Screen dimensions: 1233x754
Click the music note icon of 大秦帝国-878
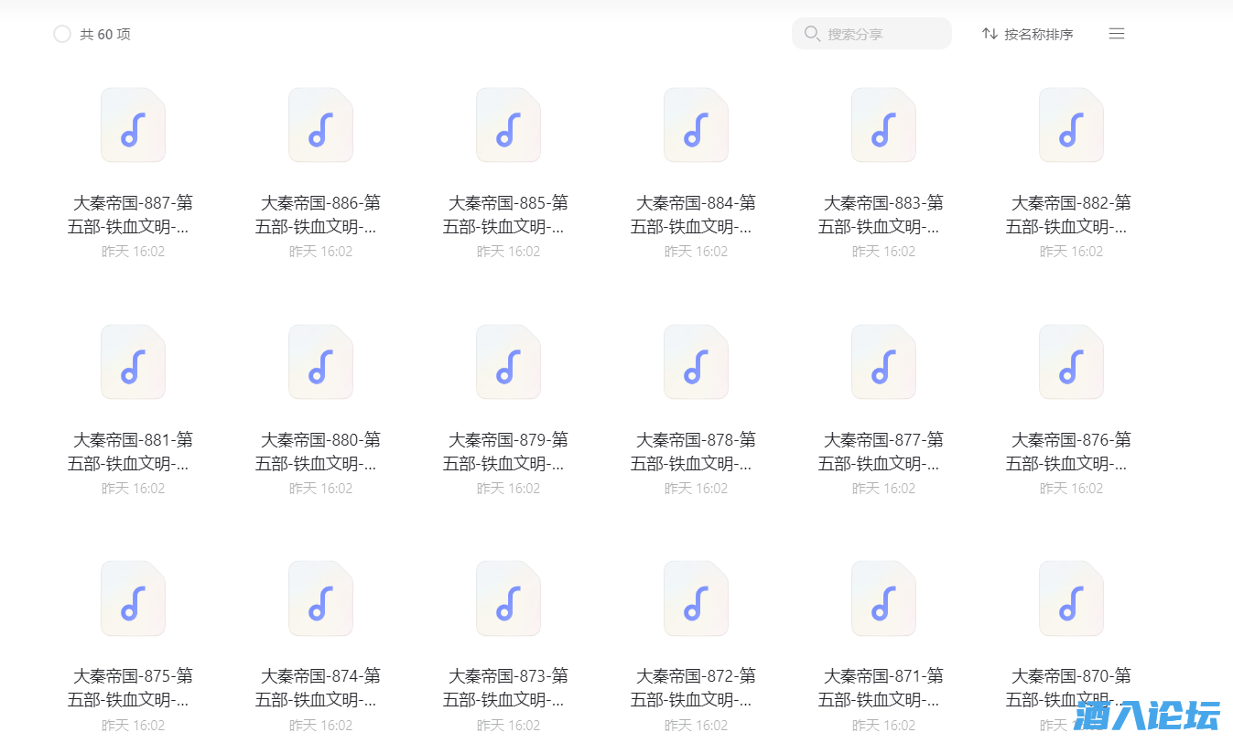(696, 362)
